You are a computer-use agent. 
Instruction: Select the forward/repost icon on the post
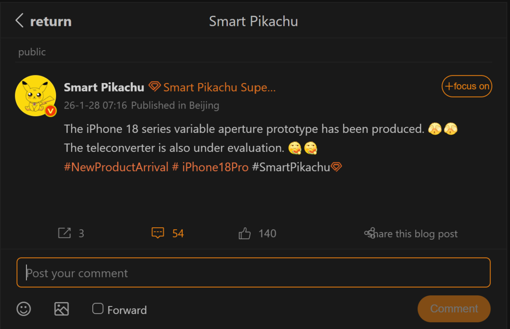64,233
